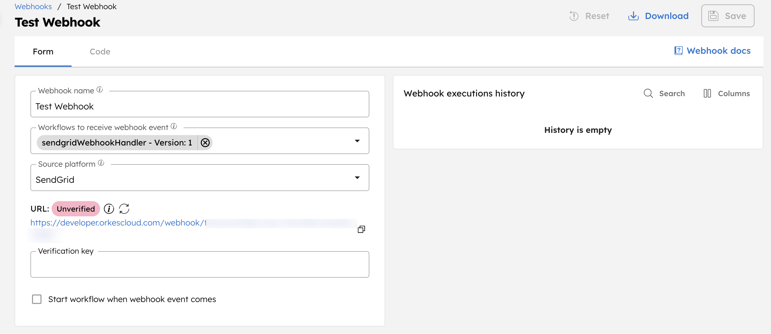Click the Save icon in the header

[714, 15]
